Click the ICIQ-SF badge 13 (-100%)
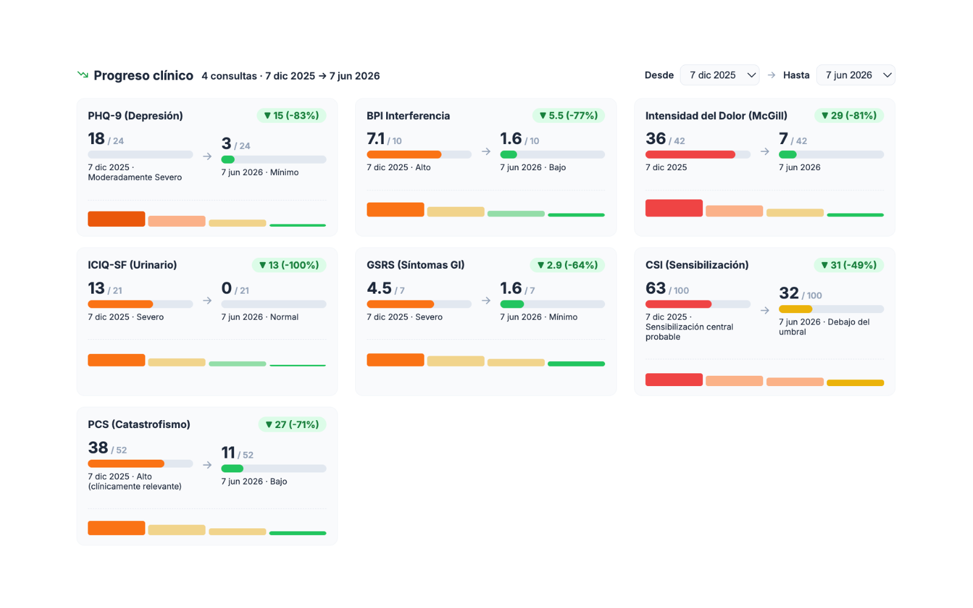 tap(289, 265)
